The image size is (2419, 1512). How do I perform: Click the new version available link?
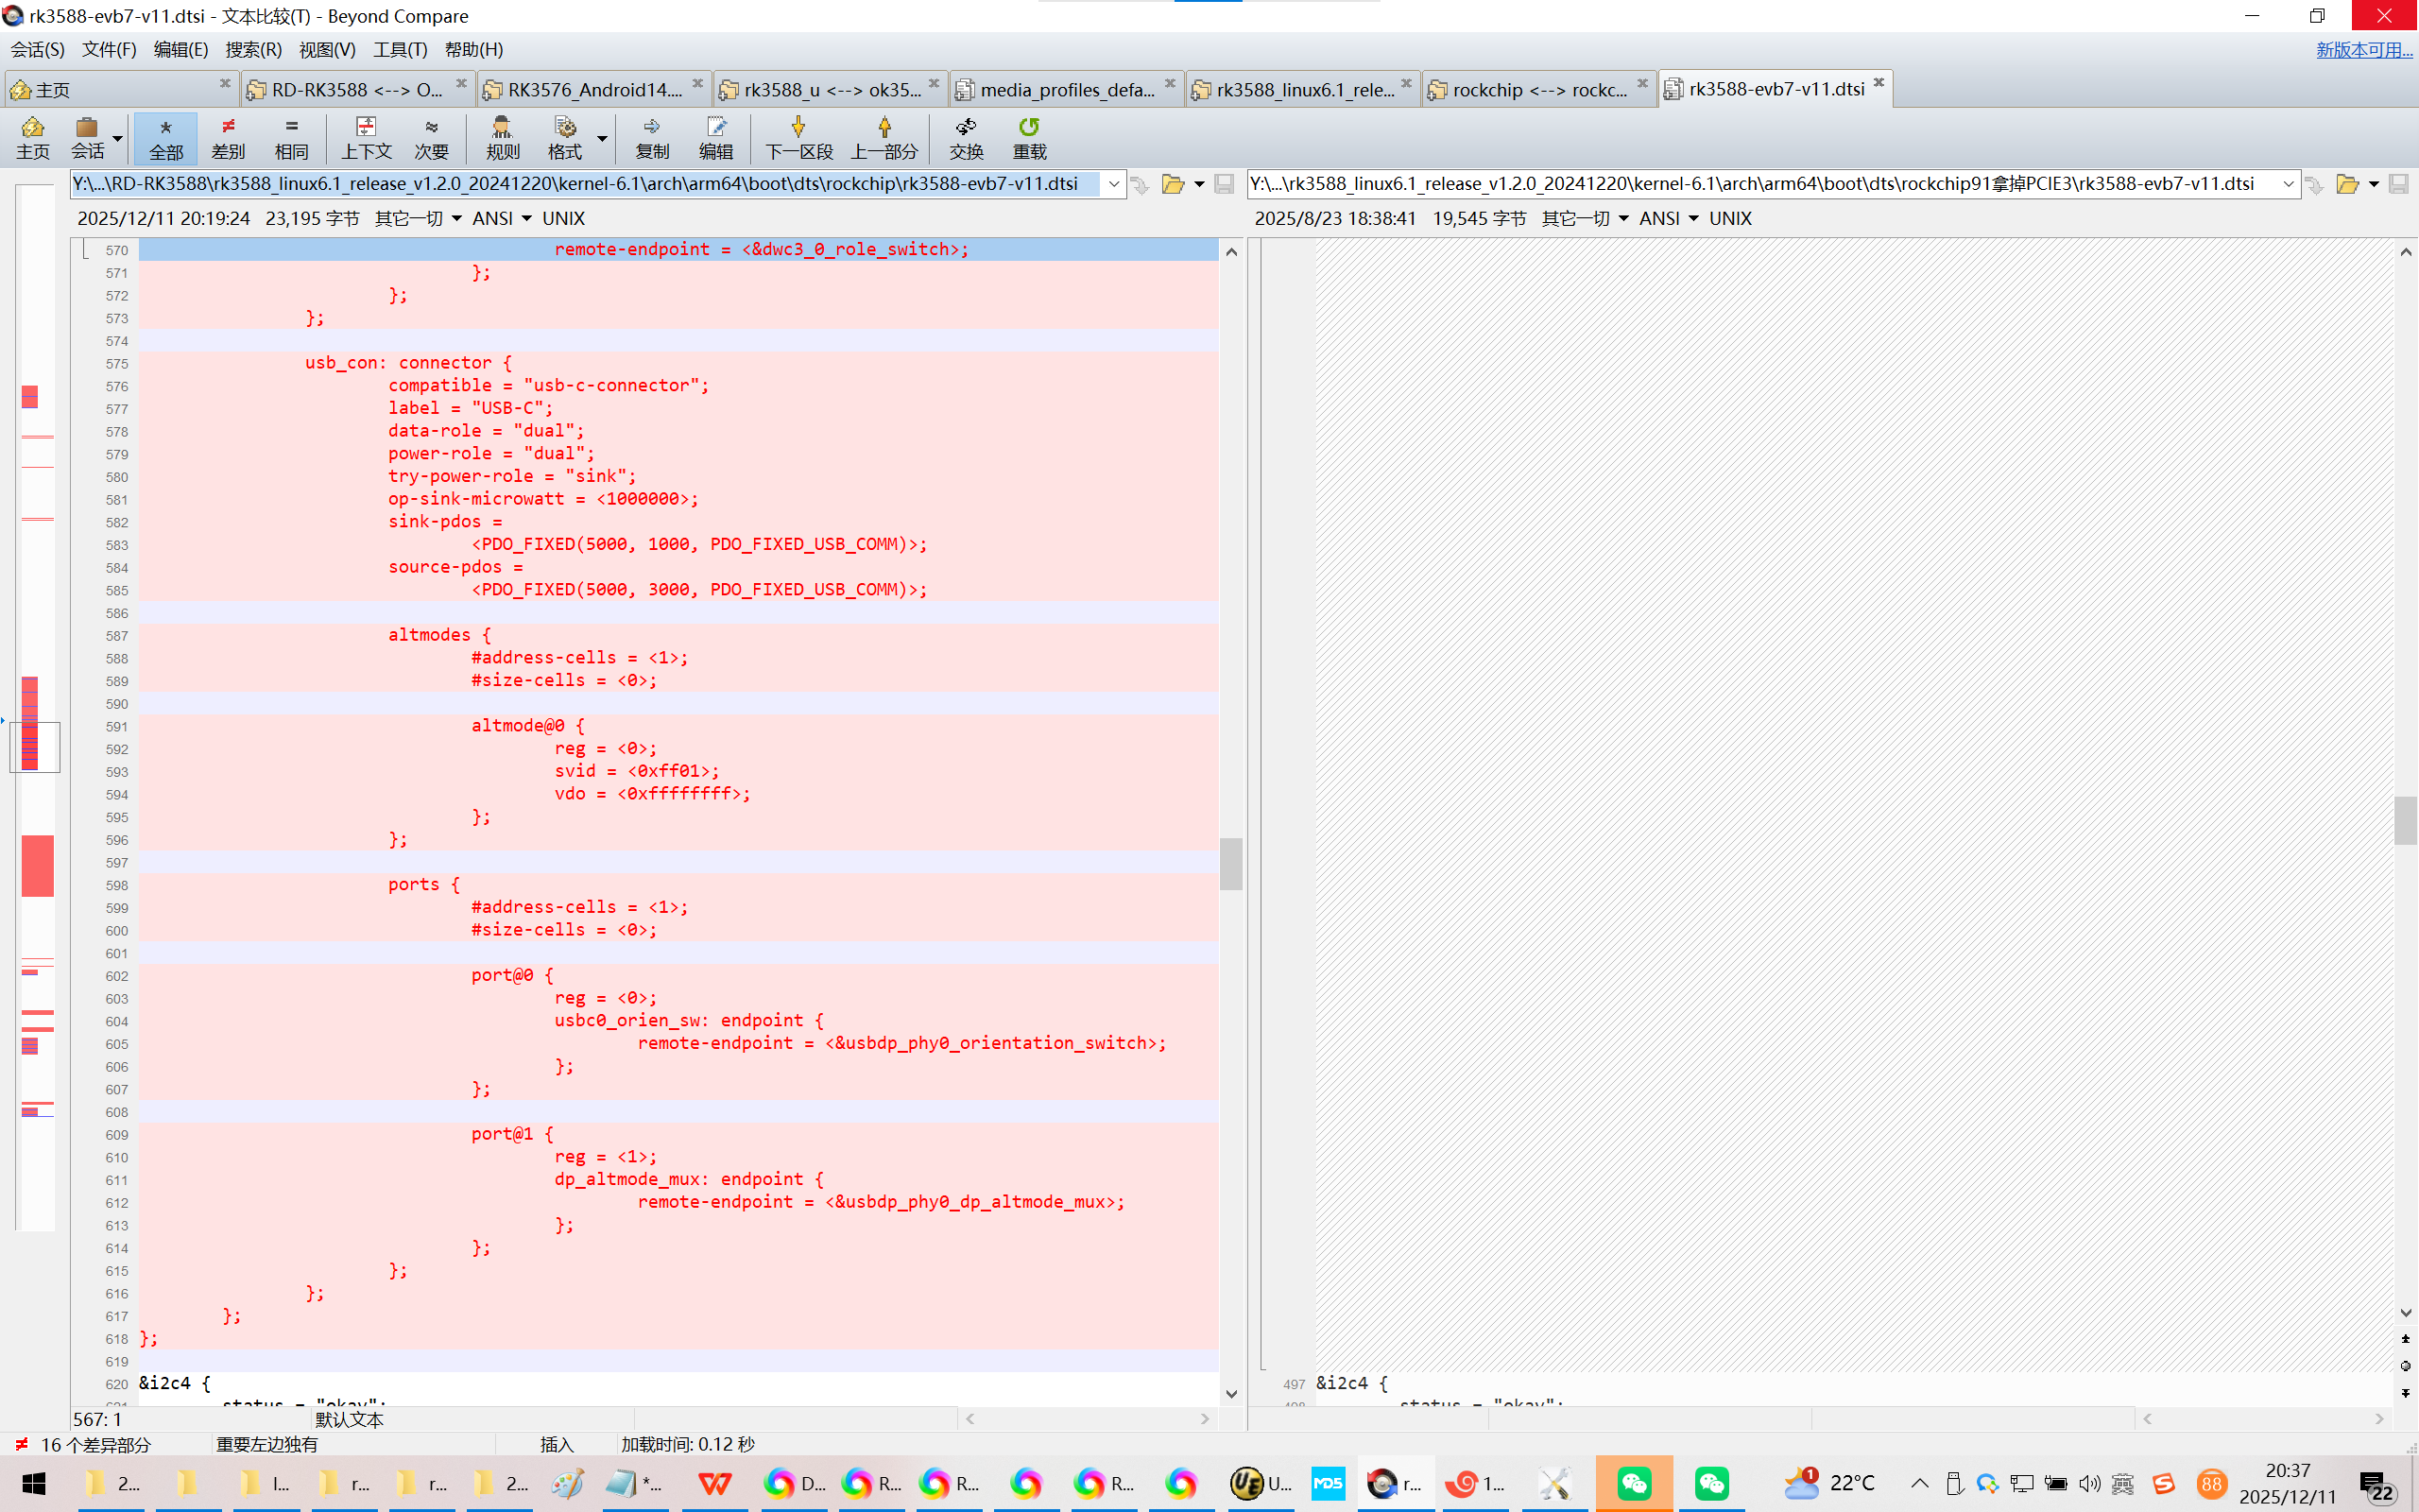[2363, 50]
